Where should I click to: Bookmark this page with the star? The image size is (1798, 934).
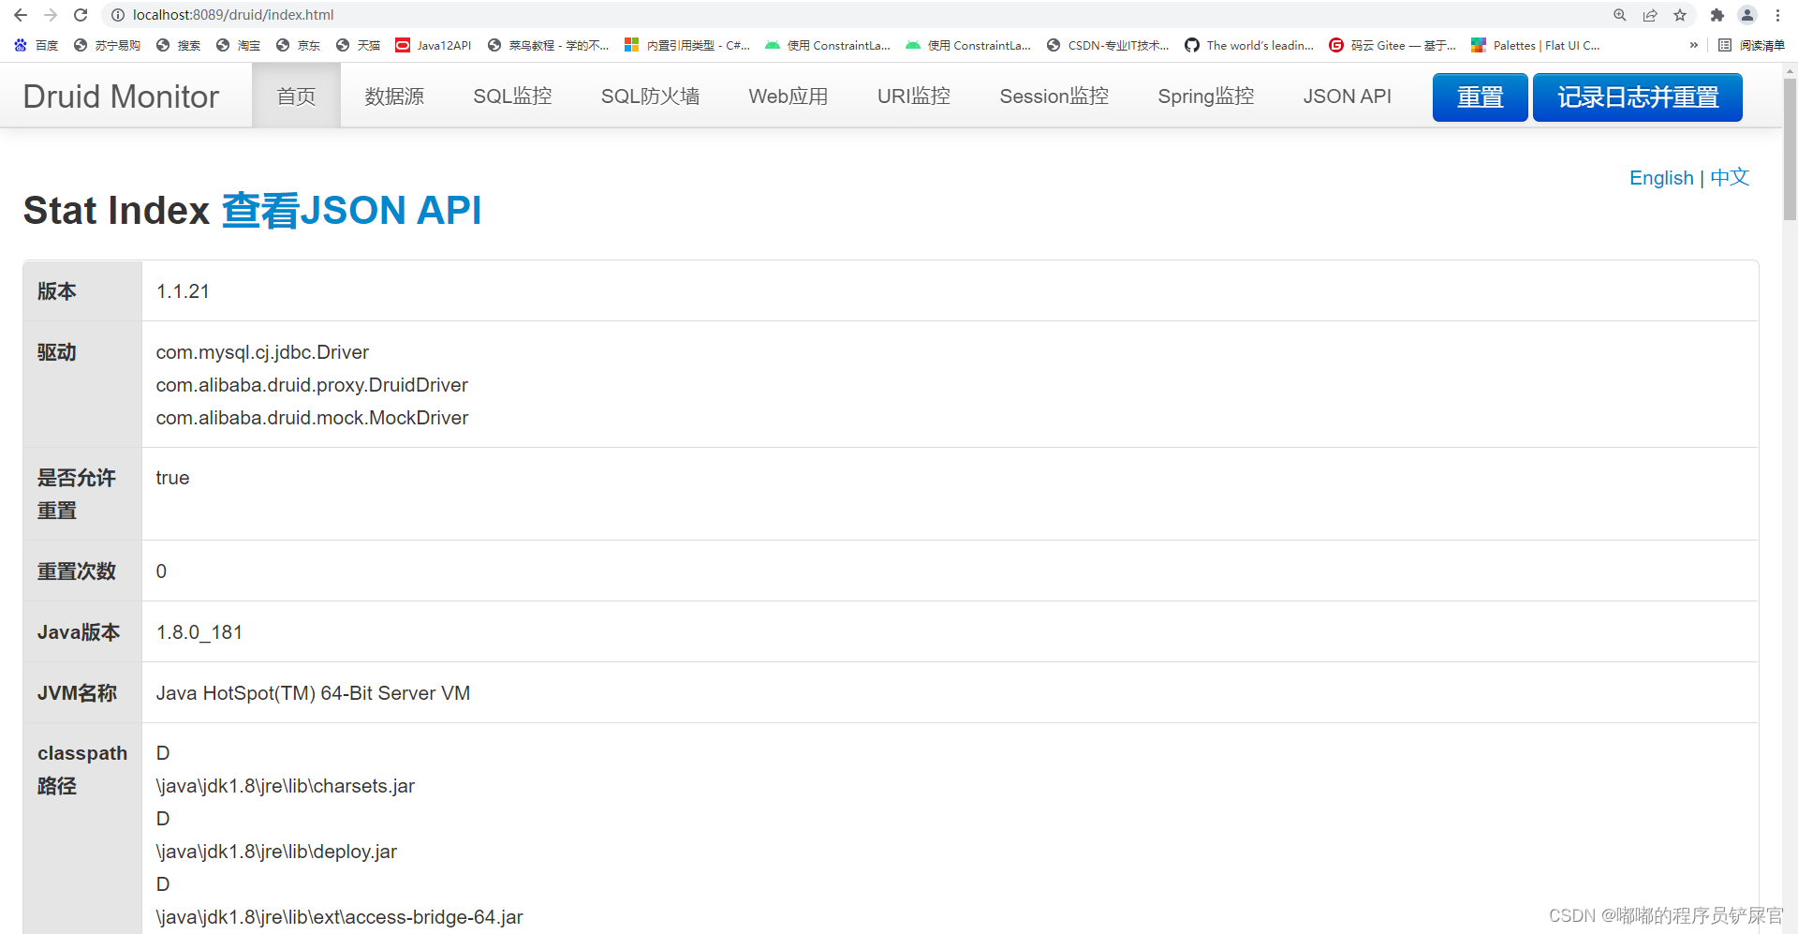pos(1680,15)
